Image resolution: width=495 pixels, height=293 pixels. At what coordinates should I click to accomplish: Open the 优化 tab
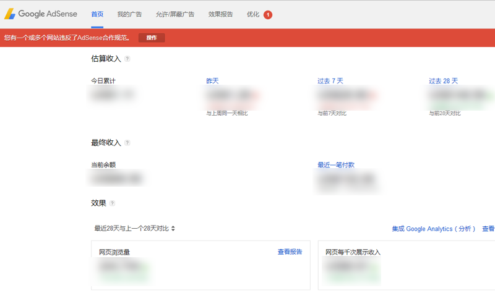click(x=253, y=14)
